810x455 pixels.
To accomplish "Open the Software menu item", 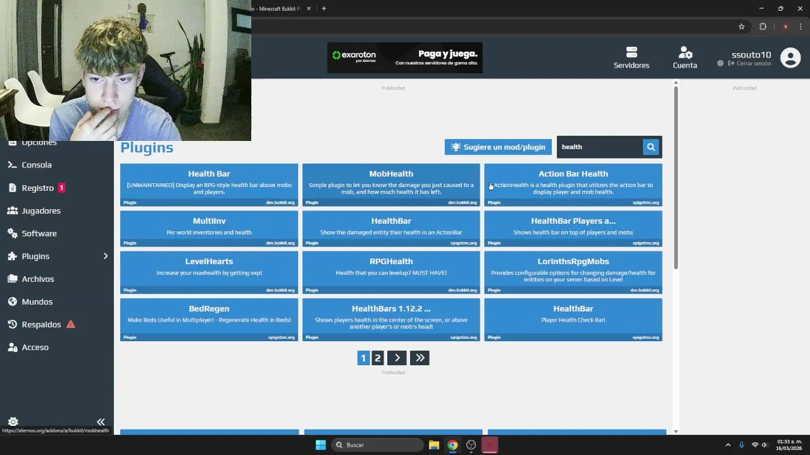I will point(57,233).
